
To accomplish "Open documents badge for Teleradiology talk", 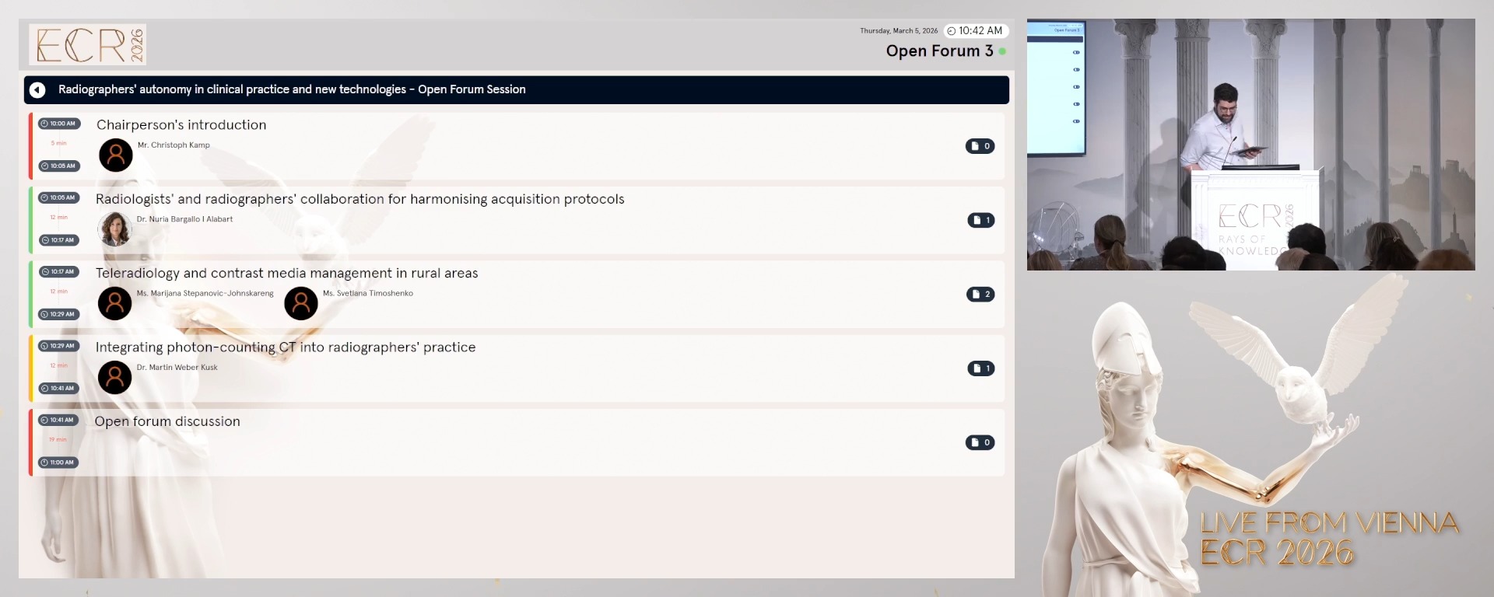I will [980, 294].
